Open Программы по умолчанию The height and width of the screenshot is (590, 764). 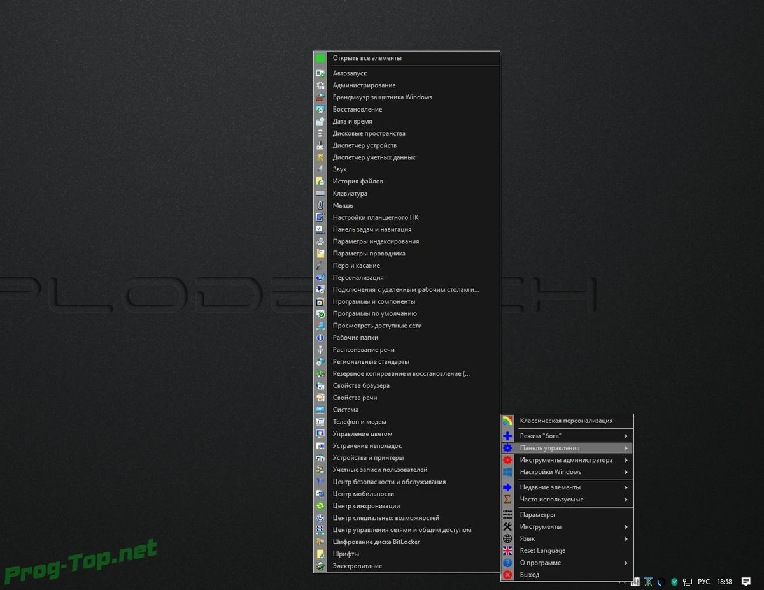(407, 313)
